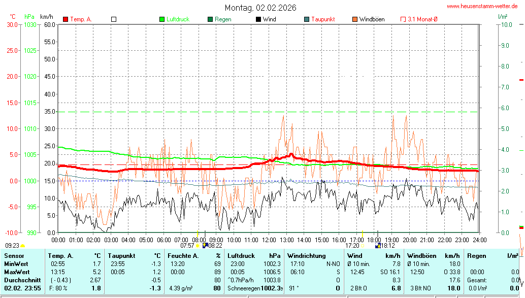Click the sunrise marker at 07:57
The width and height of the screenshot is (525, 298).
pyautogui.click(x=198, y=246)
